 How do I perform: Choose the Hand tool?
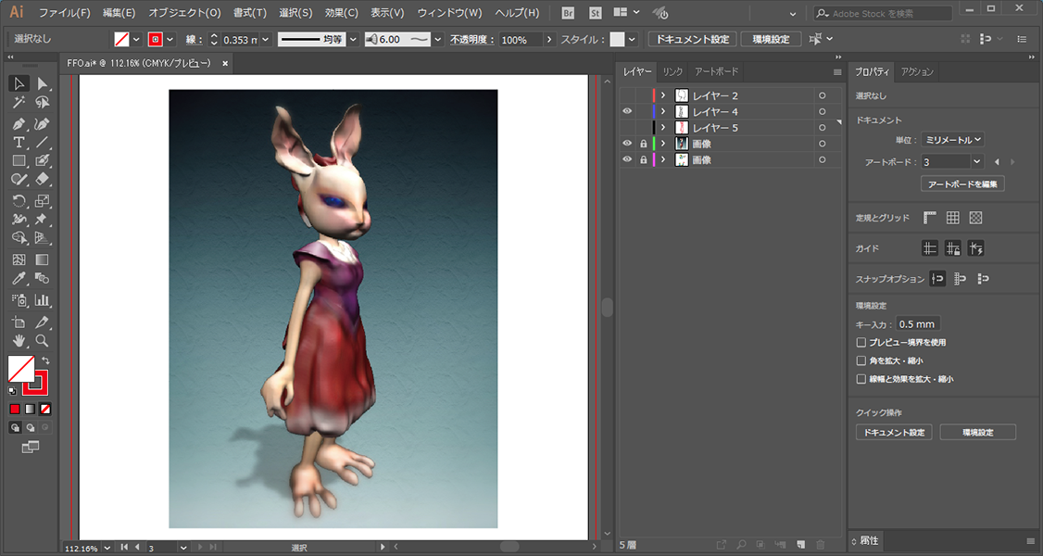point(19,340)
